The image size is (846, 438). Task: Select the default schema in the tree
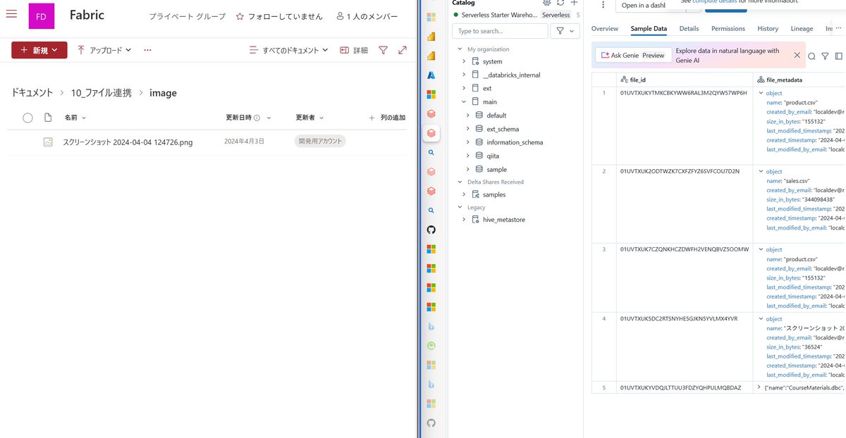tap(496, 115)
